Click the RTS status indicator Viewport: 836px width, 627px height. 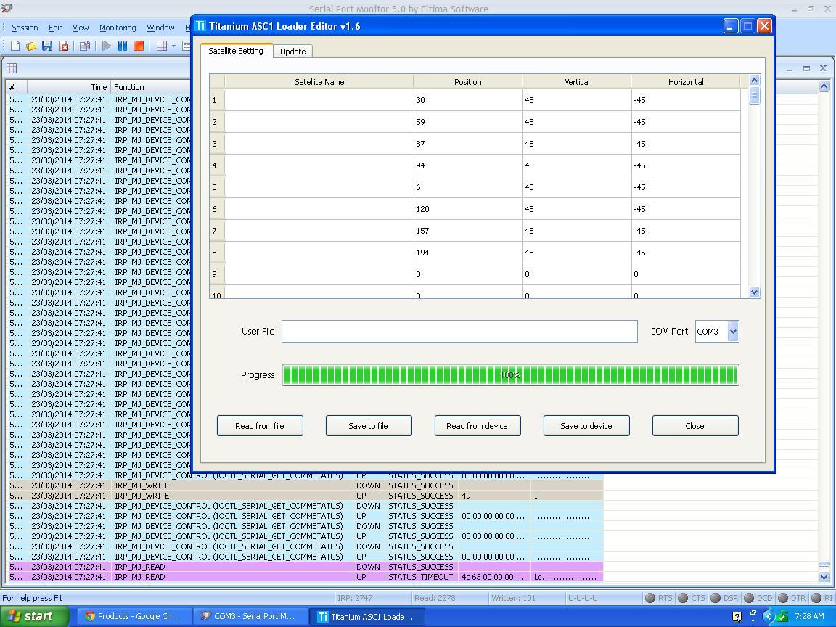click(650, 598)
